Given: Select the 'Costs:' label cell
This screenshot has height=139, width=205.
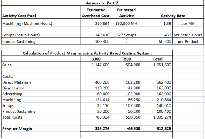Looking at the screenshot, I should tap(41, 76).
